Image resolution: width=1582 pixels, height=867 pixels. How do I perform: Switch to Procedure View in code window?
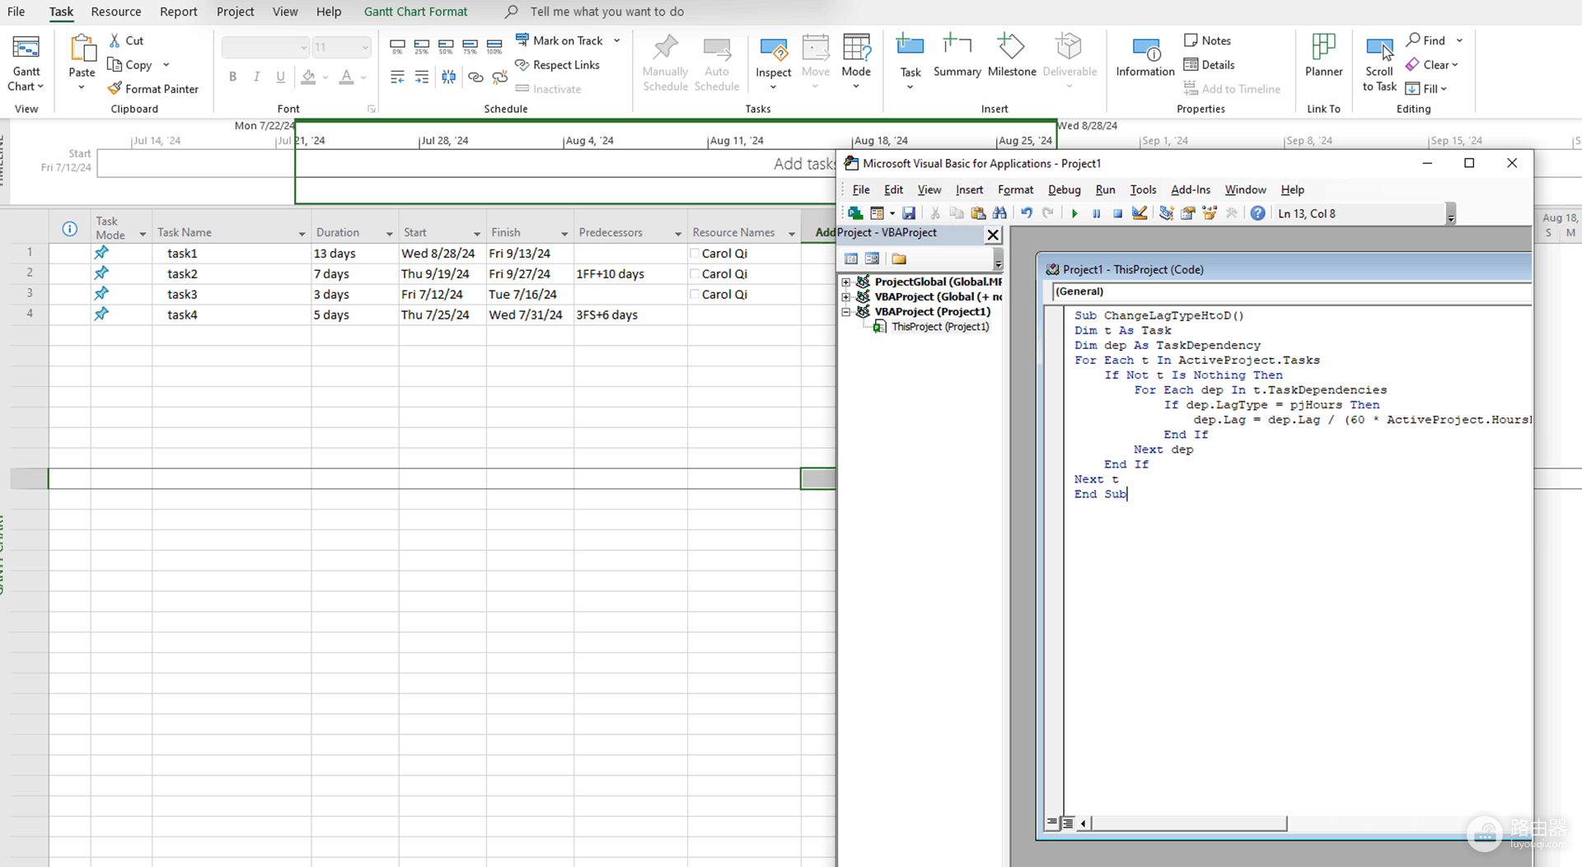[1052, 823]
